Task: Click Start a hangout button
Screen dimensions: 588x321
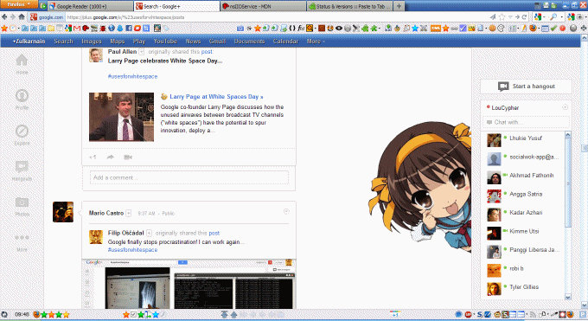Action: (x=526, y=87)
